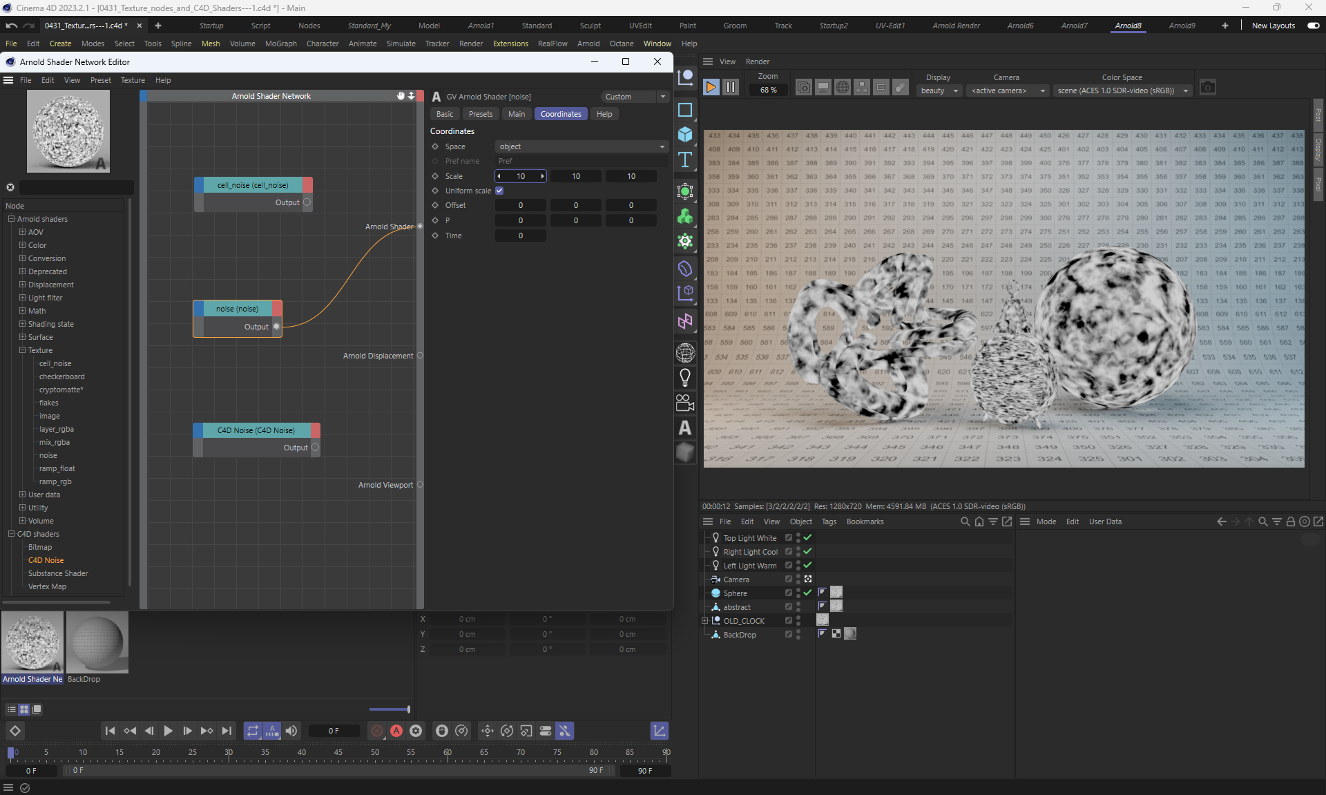Open the Space dropdown set to object
1326x795 pixels.
coord(582,146)
